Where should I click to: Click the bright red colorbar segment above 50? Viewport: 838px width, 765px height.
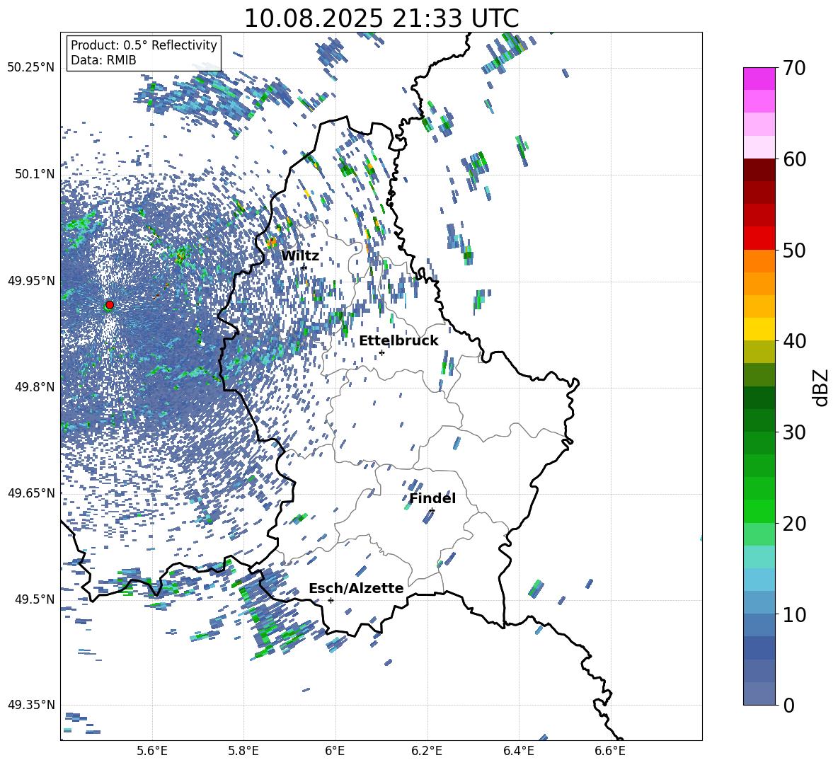click(759, 238)
